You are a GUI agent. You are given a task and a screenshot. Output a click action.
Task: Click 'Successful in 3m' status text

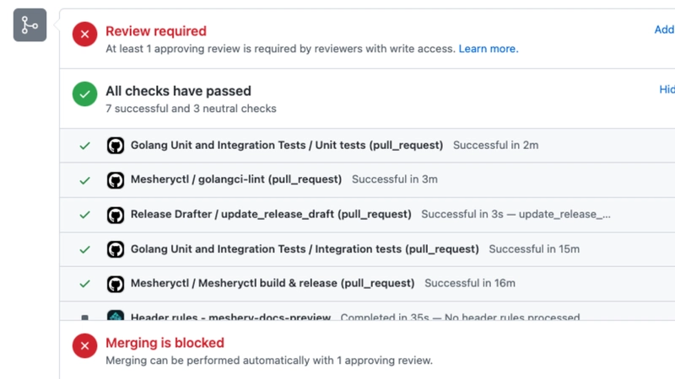pos(395,179)
